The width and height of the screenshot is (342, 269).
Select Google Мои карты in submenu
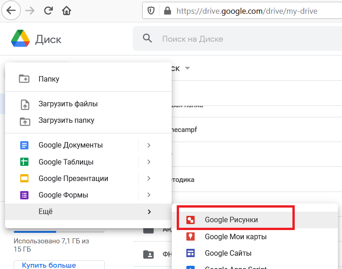pos(255,236)
